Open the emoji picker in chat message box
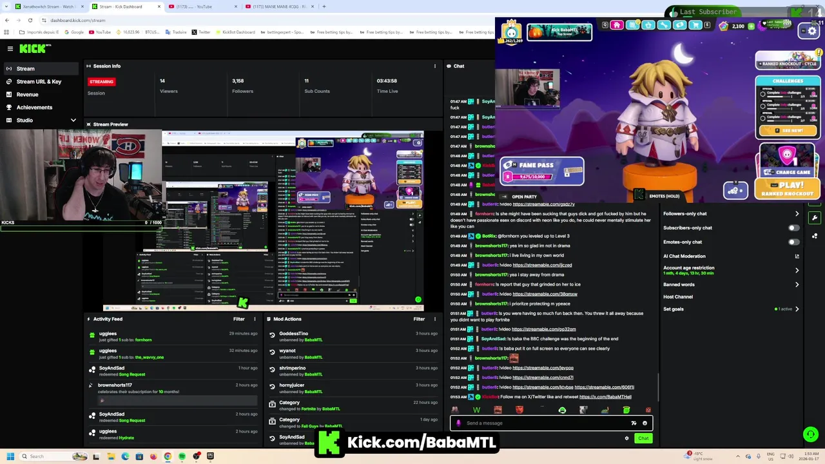The width and height of the screenshot is (825, 464). [645, 423]
